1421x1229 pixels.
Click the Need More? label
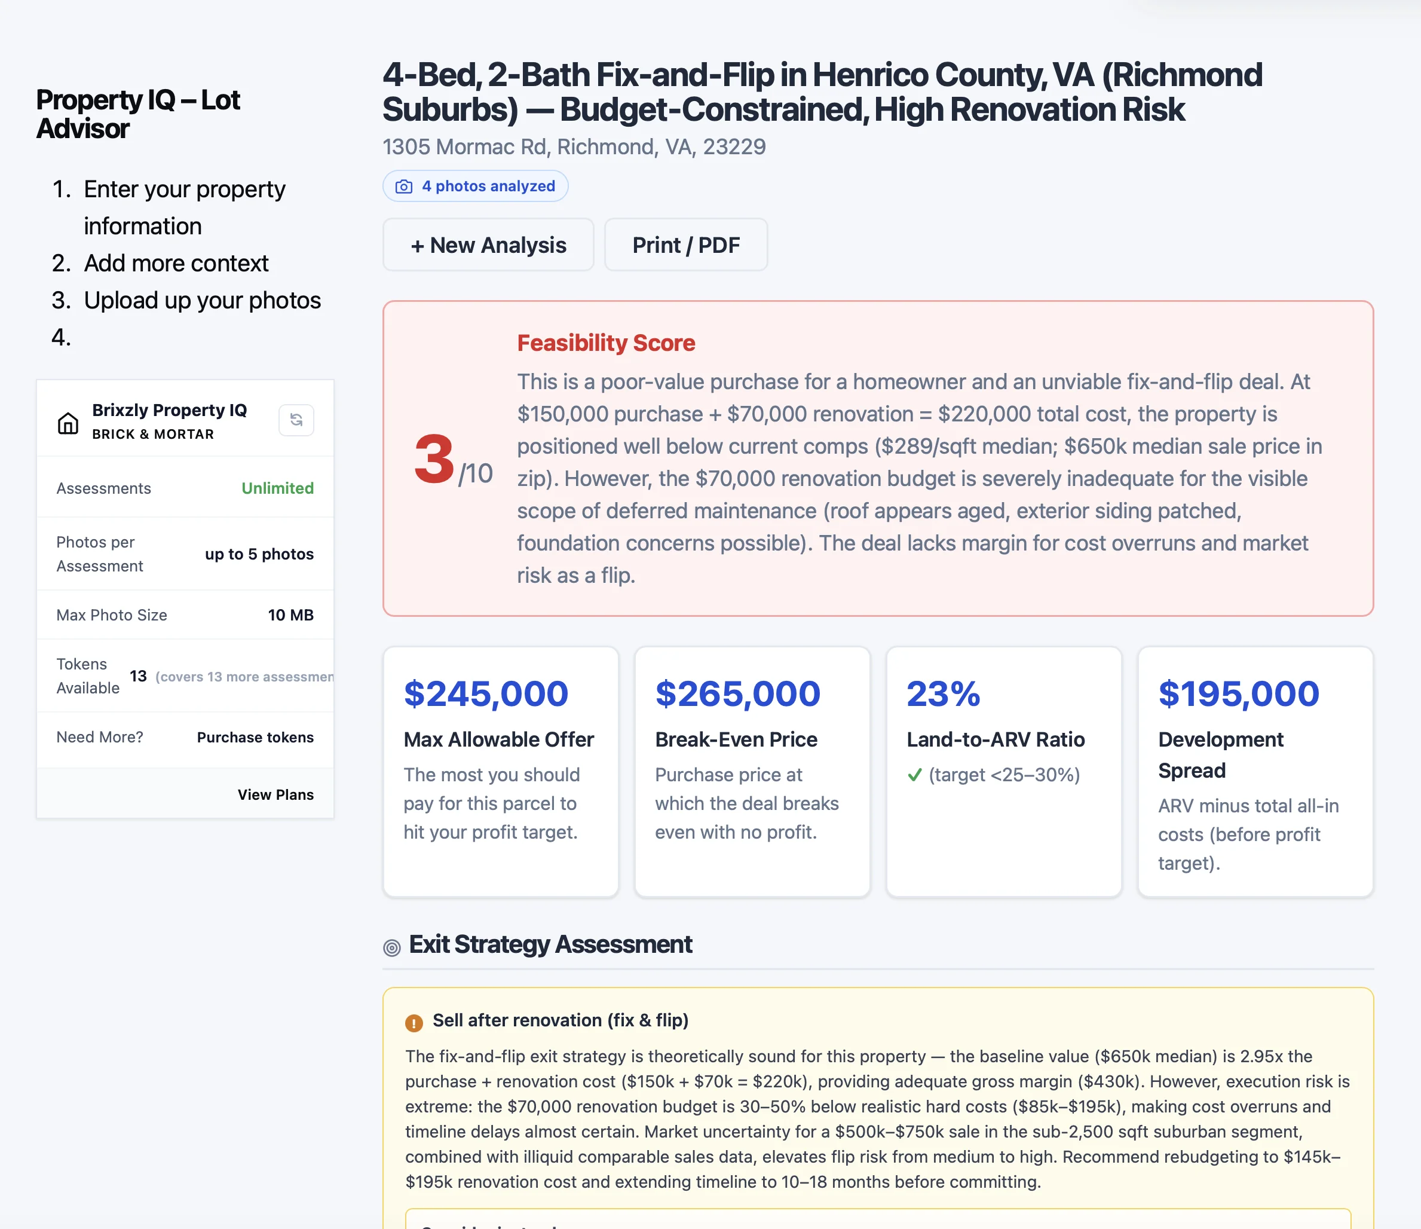pyautogui.click(x=100, y=738)
